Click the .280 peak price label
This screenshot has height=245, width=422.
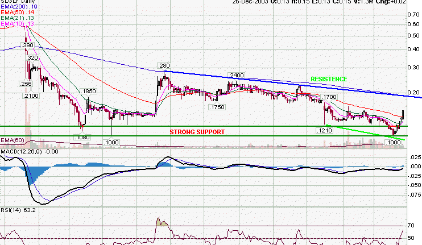coord(164,65)
